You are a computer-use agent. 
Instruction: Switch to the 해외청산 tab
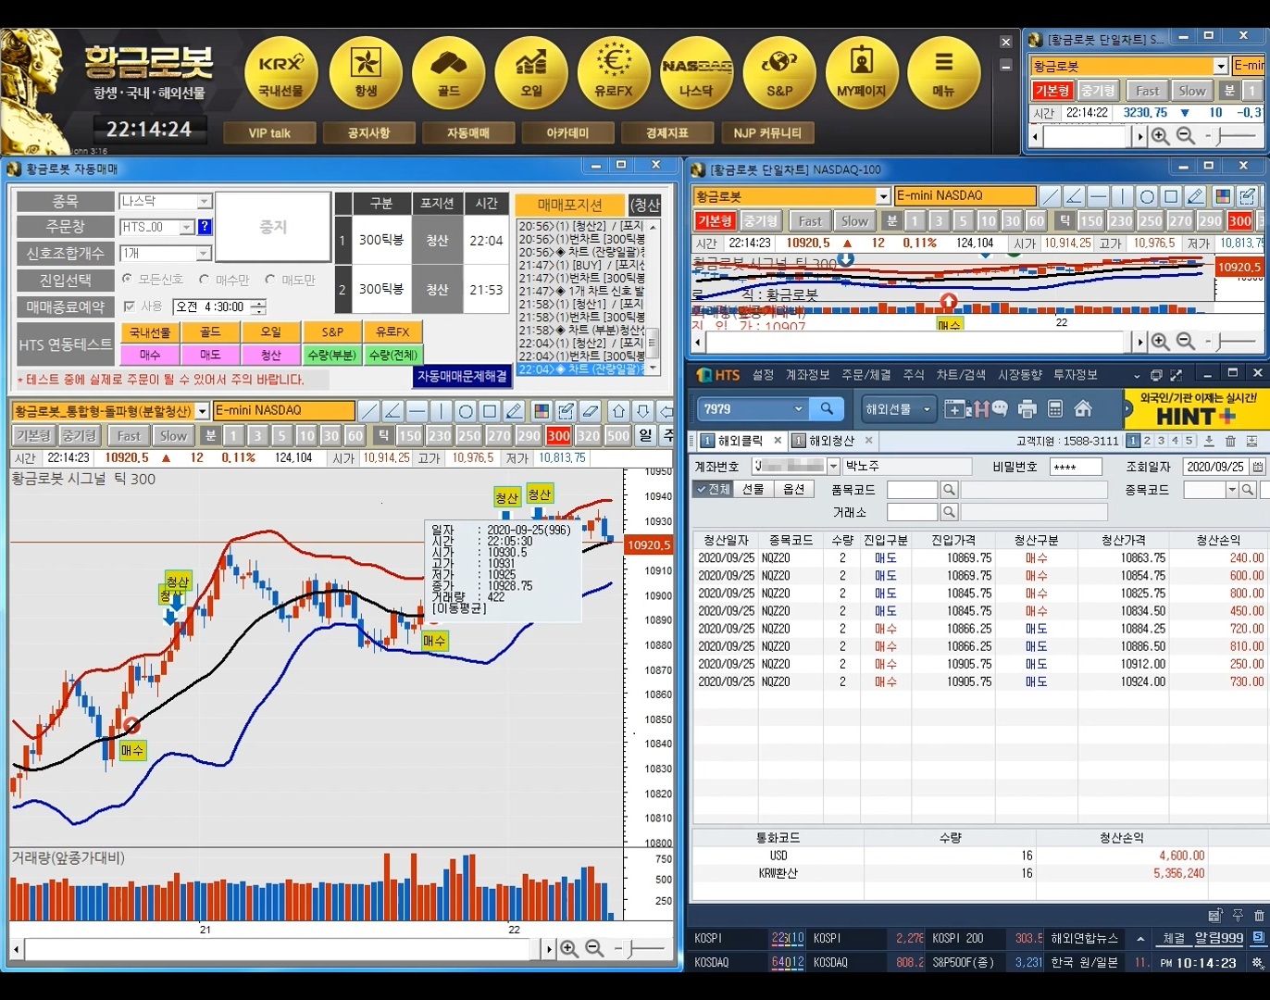(x=831, y=441)
